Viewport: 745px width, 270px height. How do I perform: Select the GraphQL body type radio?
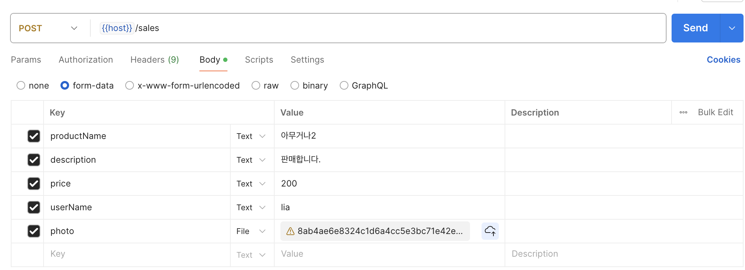tap(344, 85)
